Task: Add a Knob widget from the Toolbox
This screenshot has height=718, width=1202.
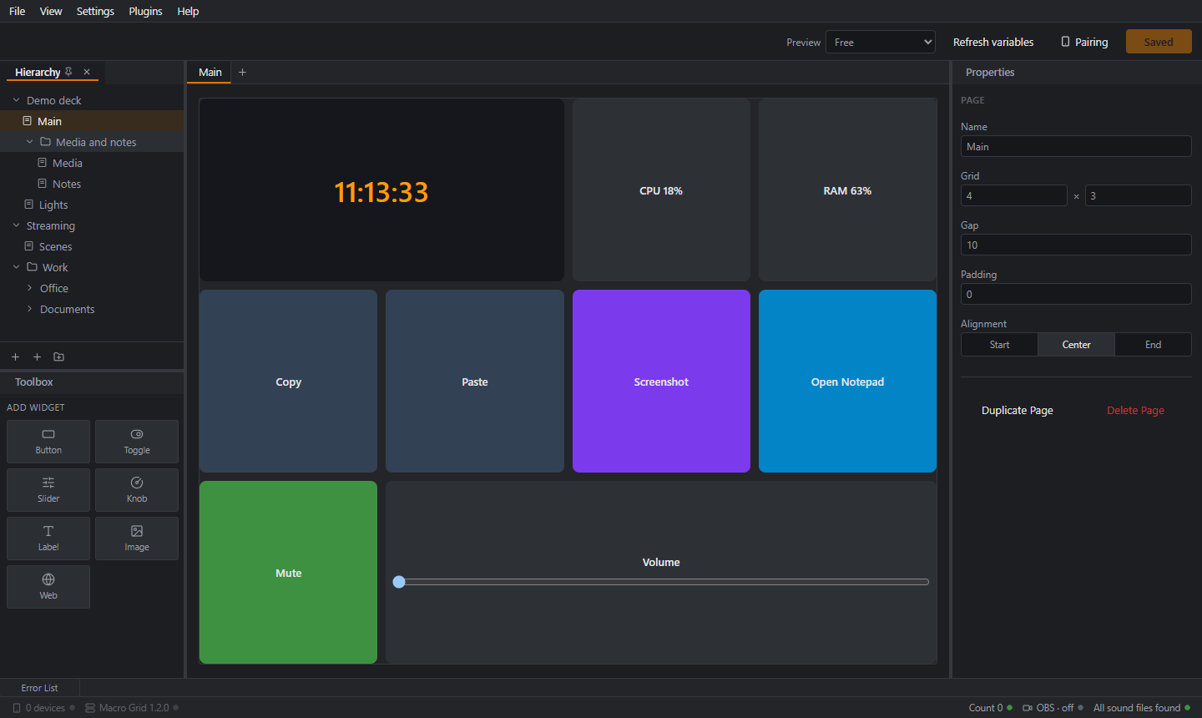Action: (137, 490)
